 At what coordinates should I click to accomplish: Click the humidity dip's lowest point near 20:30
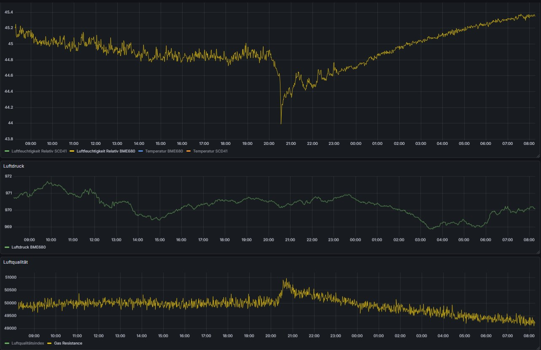tap(281, 123)
